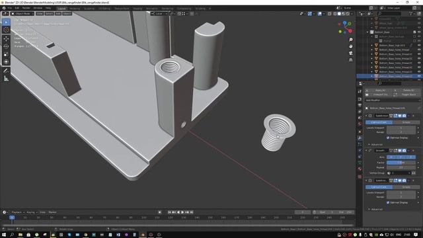Open the Window menu
Image resolution: width=423 pixels, height=238 pixels.
coord(38,8)
